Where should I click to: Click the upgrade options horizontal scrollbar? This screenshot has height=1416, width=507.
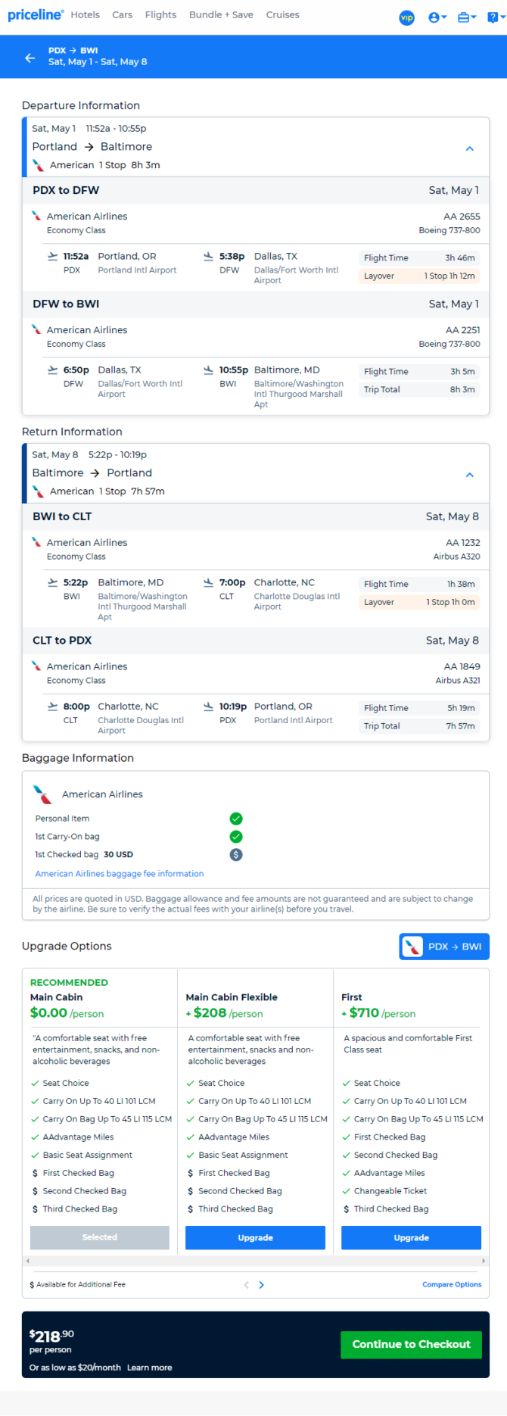(x=256, y=1261)
